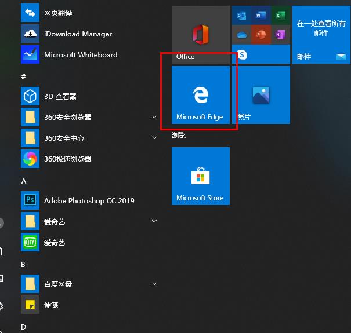
Task: Launch 360极速浏览器 browser
Action: pos(67,159)
